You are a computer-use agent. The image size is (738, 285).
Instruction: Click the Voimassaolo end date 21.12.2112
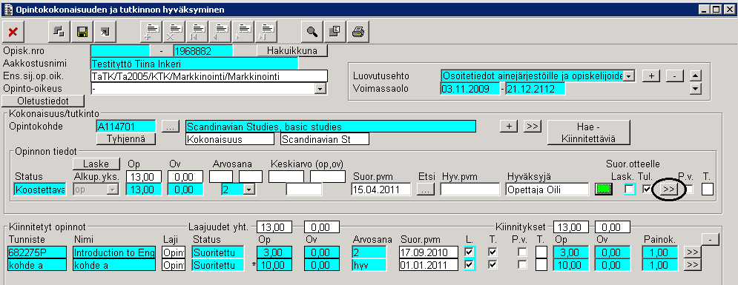click(536, 89)
